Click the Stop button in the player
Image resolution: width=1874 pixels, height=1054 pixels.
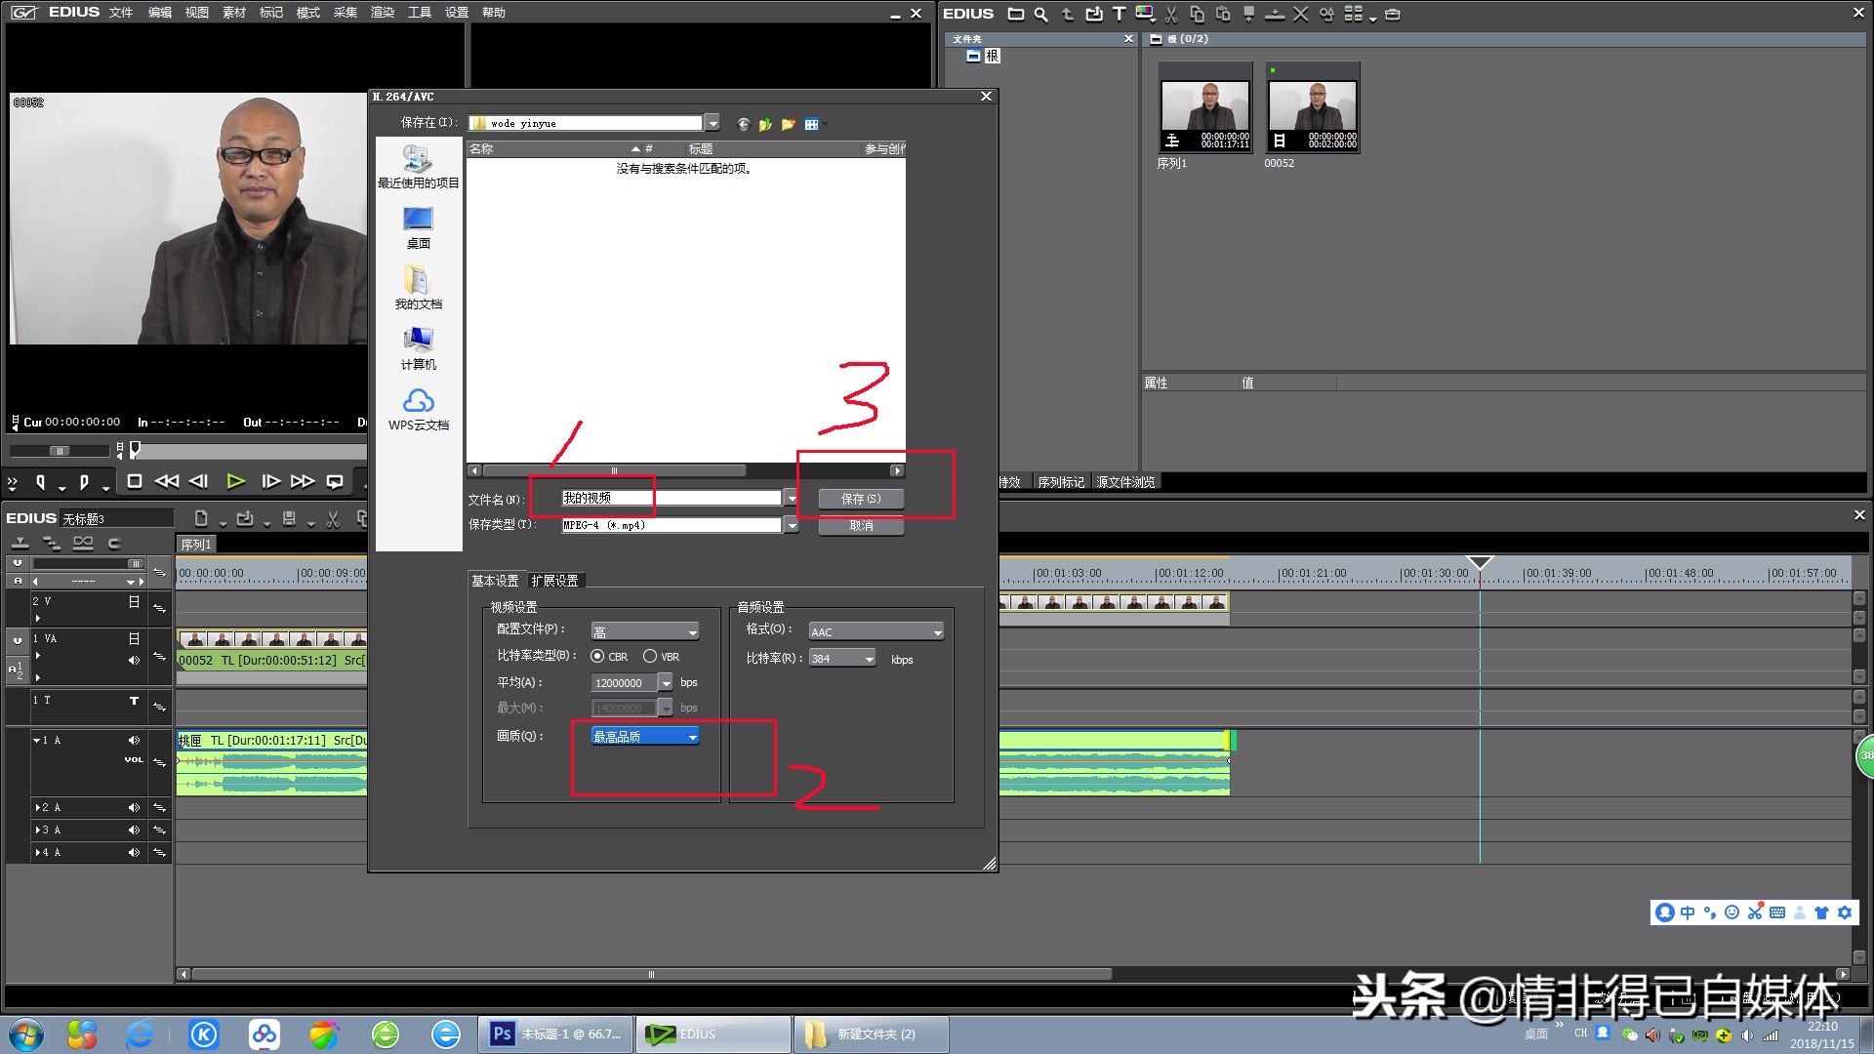pyautogui.click(x=135, y=481)
